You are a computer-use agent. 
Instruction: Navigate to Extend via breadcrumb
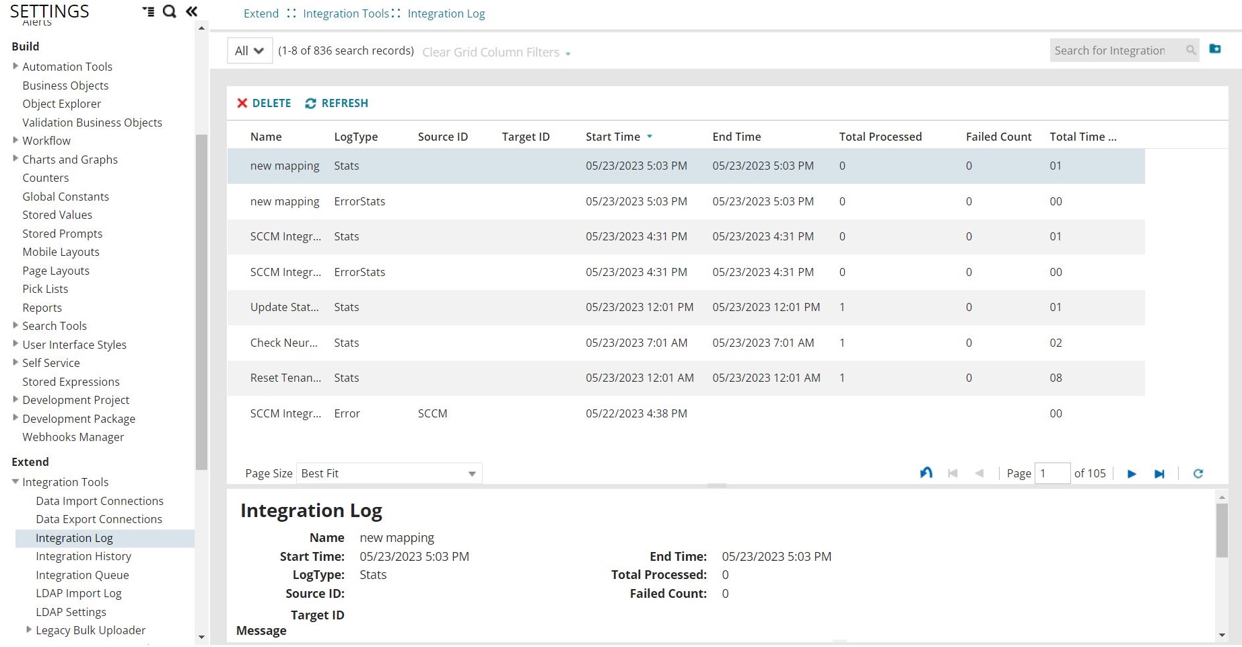click(261, 13)
